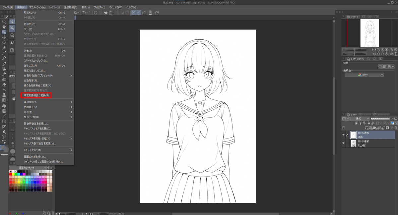Switch to the ナビゲーター tab
The height and width of the screenshot is (215, 398).
(353, 16)
